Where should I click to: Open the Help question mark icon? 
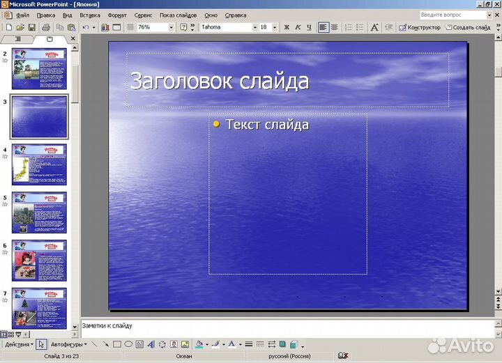point(183,27)
